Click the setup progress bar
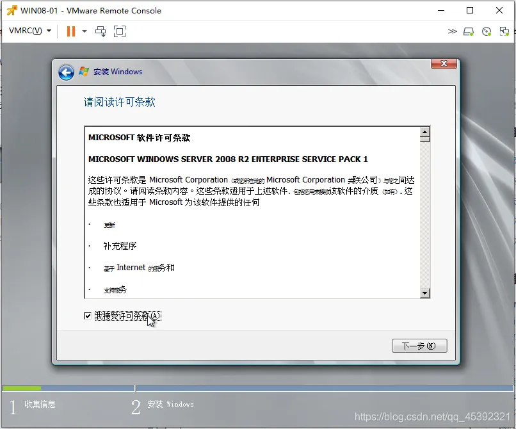The width and height of the screenshot is (516, 429). 258,388
